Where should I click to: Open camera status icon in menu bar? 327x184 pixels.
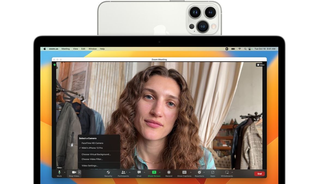[x=227, y=49]
